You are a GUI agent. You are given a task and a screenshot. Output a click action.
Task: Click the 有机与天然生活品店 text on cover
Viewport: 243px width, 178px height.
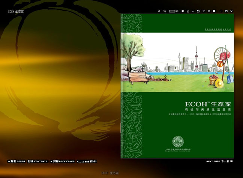[208, 110]
